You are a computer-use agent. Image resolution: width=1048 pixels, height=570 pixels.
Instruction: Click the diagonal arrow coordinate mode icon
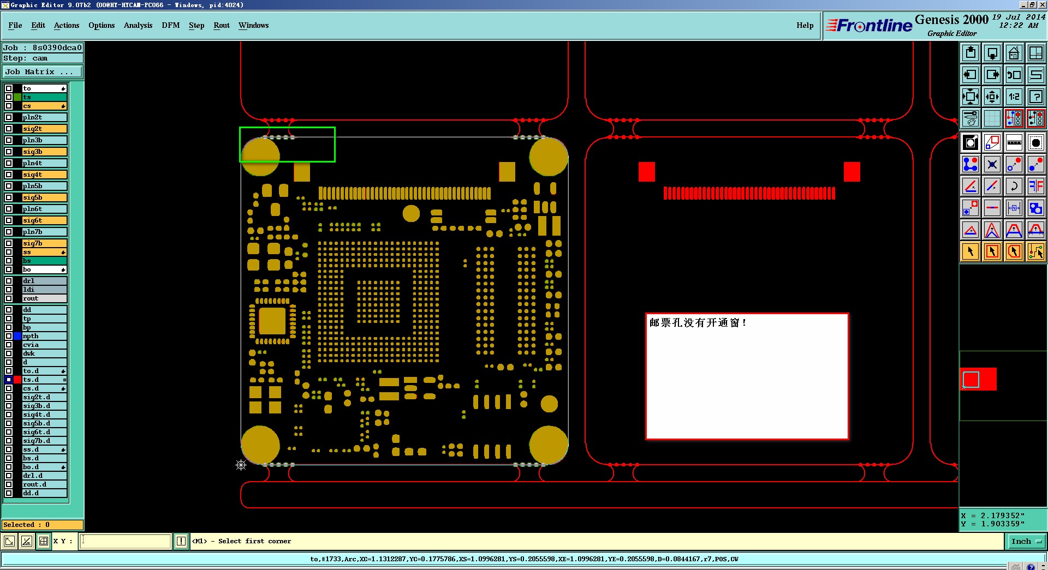[x=9, y=541]
